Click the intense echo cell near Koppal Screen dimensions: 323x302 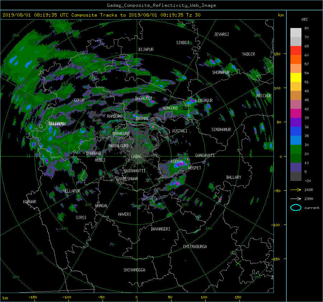[x=181, y=164]
